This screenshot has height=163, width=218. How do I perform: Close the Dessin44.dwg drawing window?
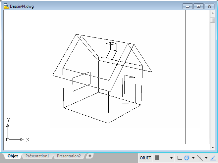209,6
